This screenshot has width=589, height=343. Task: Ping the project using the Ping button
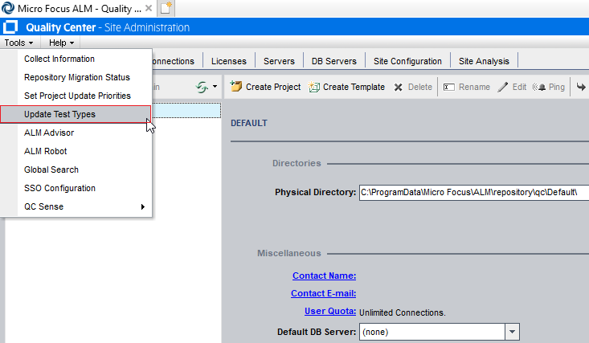tap(549, 87)
